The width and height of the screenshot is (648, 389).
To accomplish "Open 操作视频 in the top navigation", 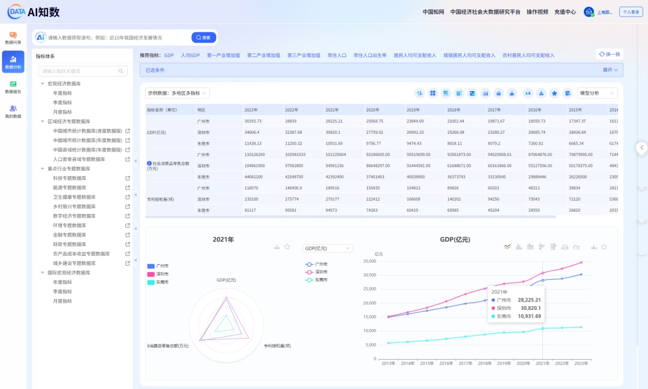I will 537,12.
